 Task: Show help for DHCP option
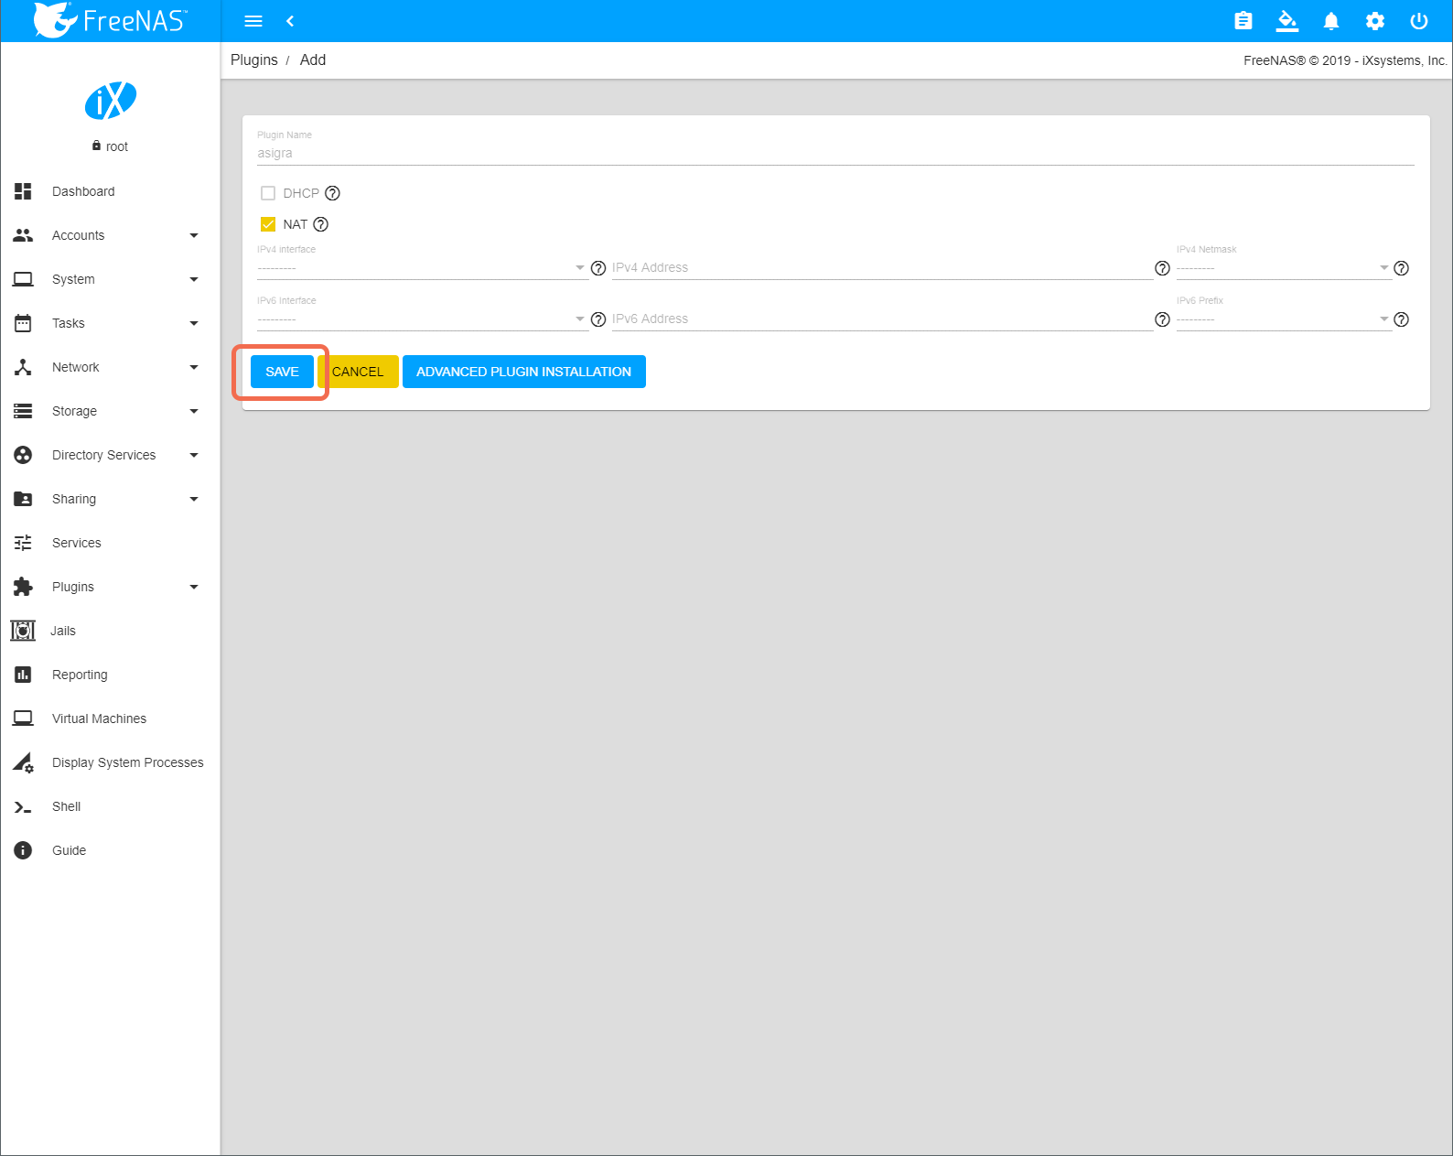click(x=333, y=193)
